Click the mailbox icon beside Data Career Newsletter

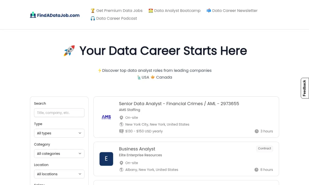pos(209,11)
